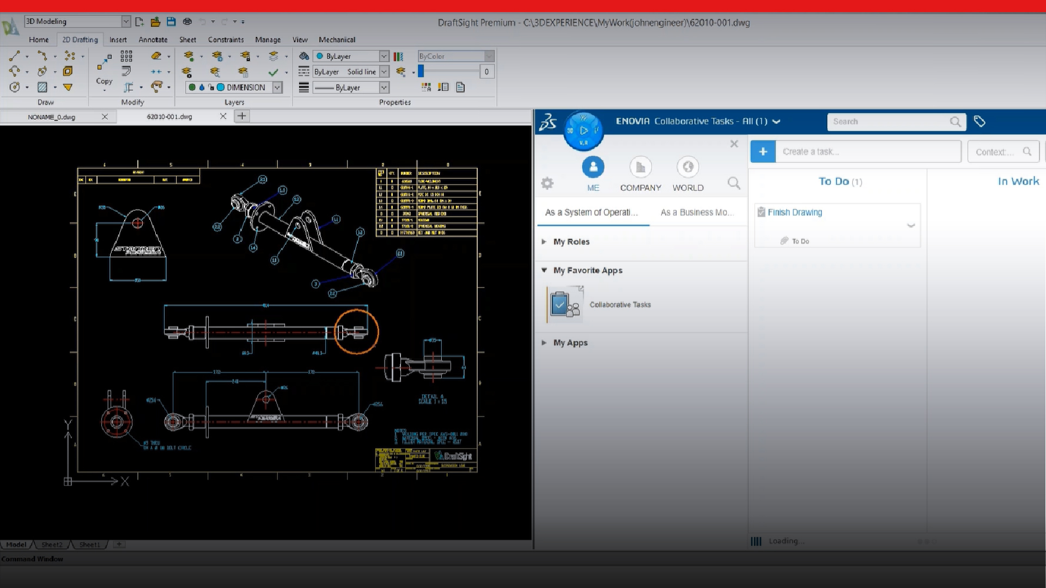Adjust the transparency slider handle
The width and height of the screenshot is (1046, 588).
point(421,71)
